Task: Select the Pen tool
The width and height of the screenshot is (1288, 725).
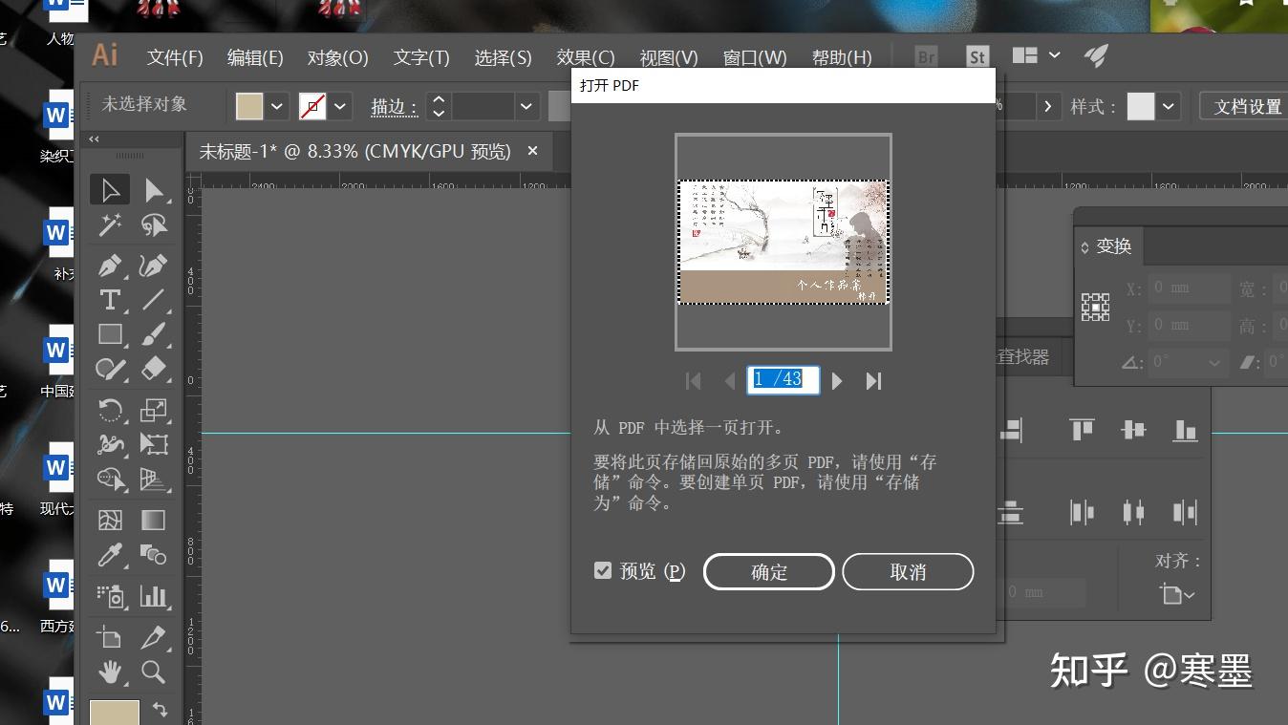Action: pos(110,265)
